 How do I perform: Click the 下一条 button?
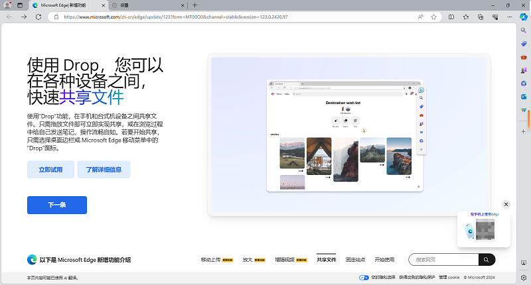tap(57, 205)
